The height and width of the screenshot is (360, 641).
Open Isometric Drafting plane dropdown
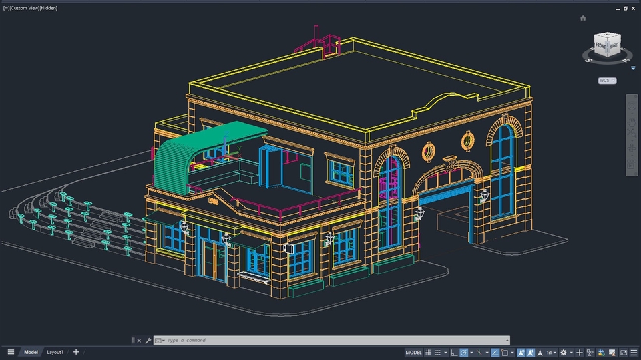coord(487,352)
